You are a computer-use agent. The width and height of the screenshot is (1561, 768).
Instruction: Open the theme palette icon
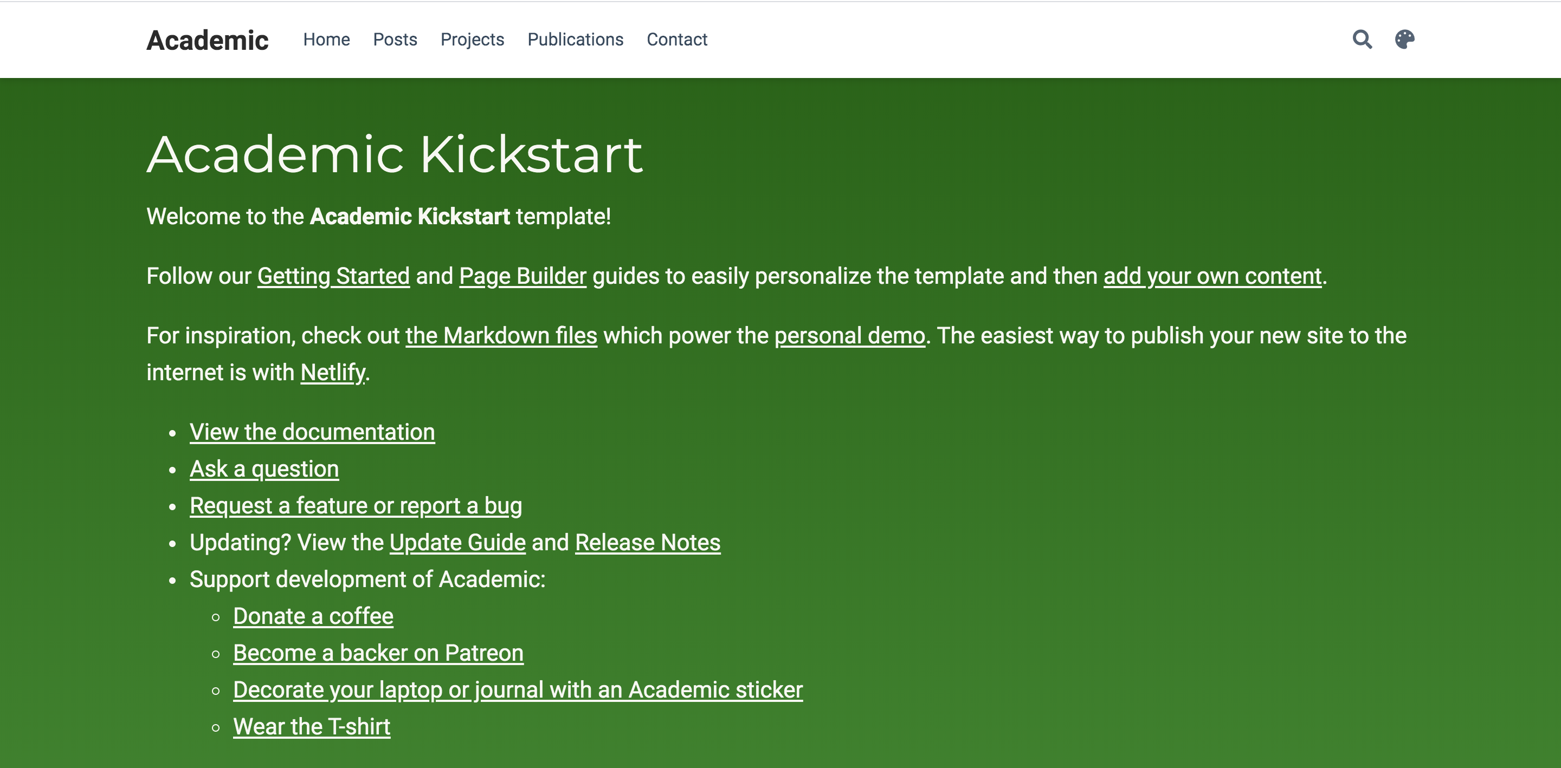tap(1404, 40)
